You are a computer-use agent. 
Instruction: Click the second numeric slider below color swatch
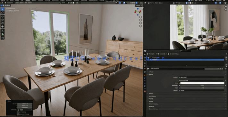tap(202, 88)
